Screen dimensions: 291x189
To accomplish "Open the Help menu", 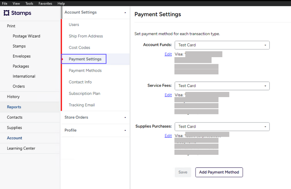I will [61, 3].
